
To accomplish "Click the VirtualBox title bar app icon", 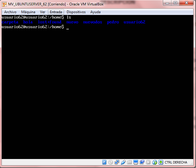I will (4, 4).
